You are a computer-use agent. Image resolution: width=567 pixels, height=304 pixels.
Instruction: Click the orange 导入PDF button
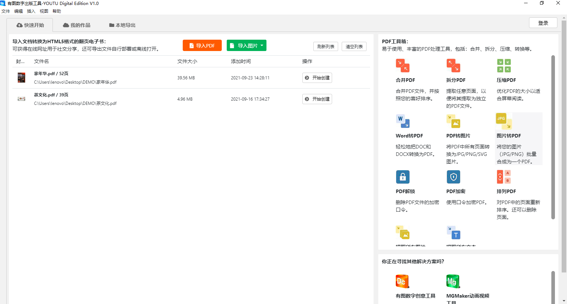click(x=202, y=45)
